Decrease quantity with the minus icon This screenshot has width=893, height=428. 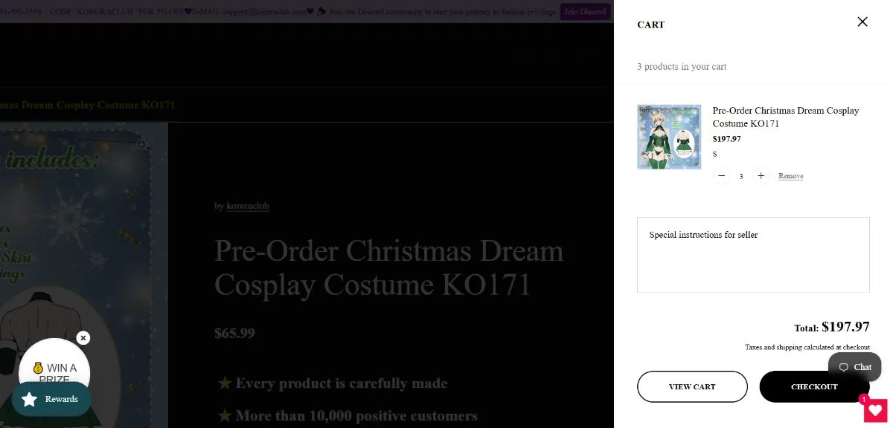click(721, 176)
